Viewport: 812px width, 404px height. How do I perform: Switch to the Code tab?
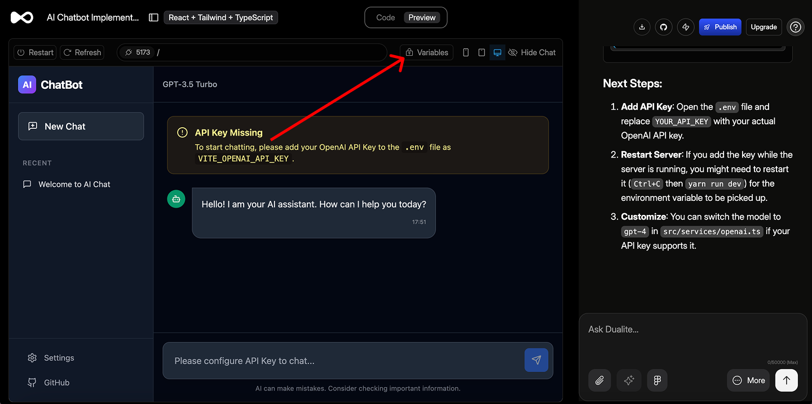pos(386,17)
